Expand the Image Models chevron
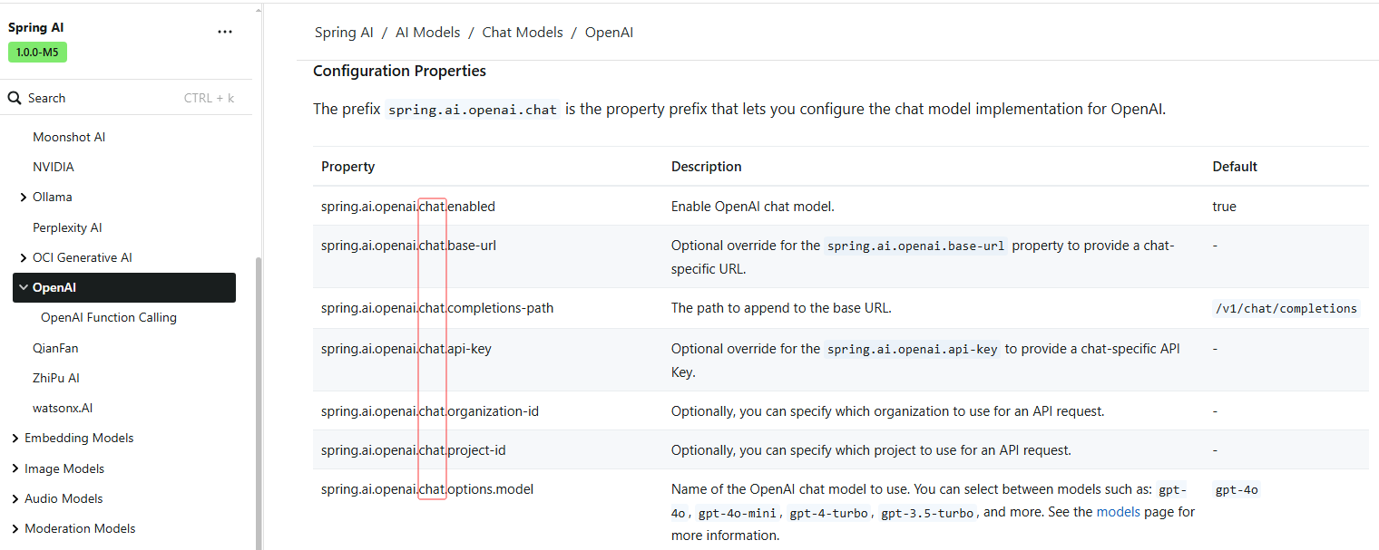The width and height of the screenshot is (1379, 550). click(x=15, y=469)
